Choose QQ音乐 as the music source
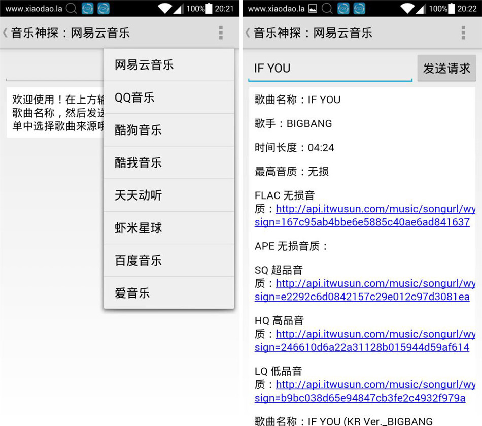482x426 pixels. (x=169, y=97)
